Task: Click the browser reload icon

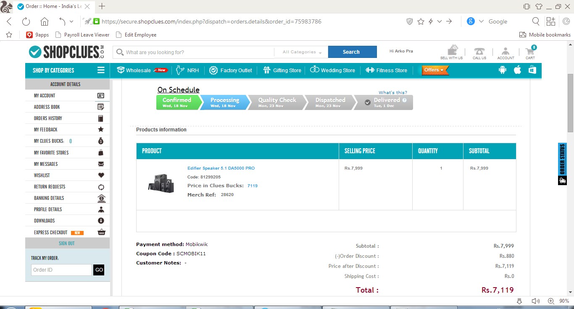Action: tap(26, 21)
